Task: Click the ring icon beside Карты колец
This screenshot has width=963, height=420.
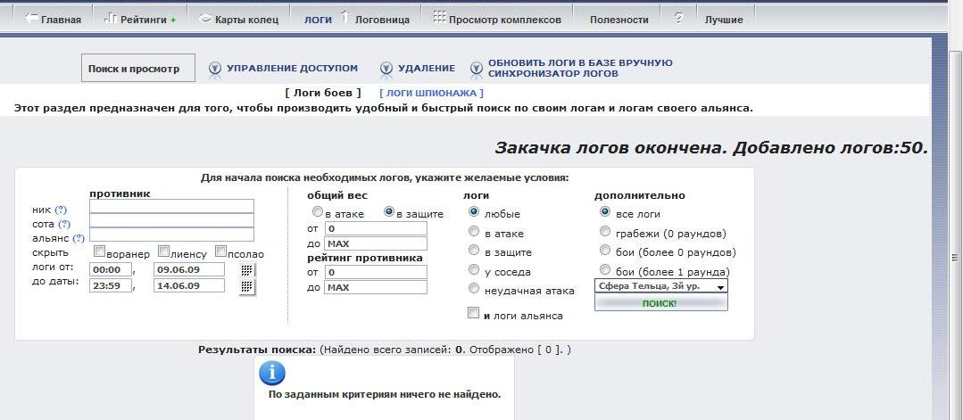Action: coord(206,19)
